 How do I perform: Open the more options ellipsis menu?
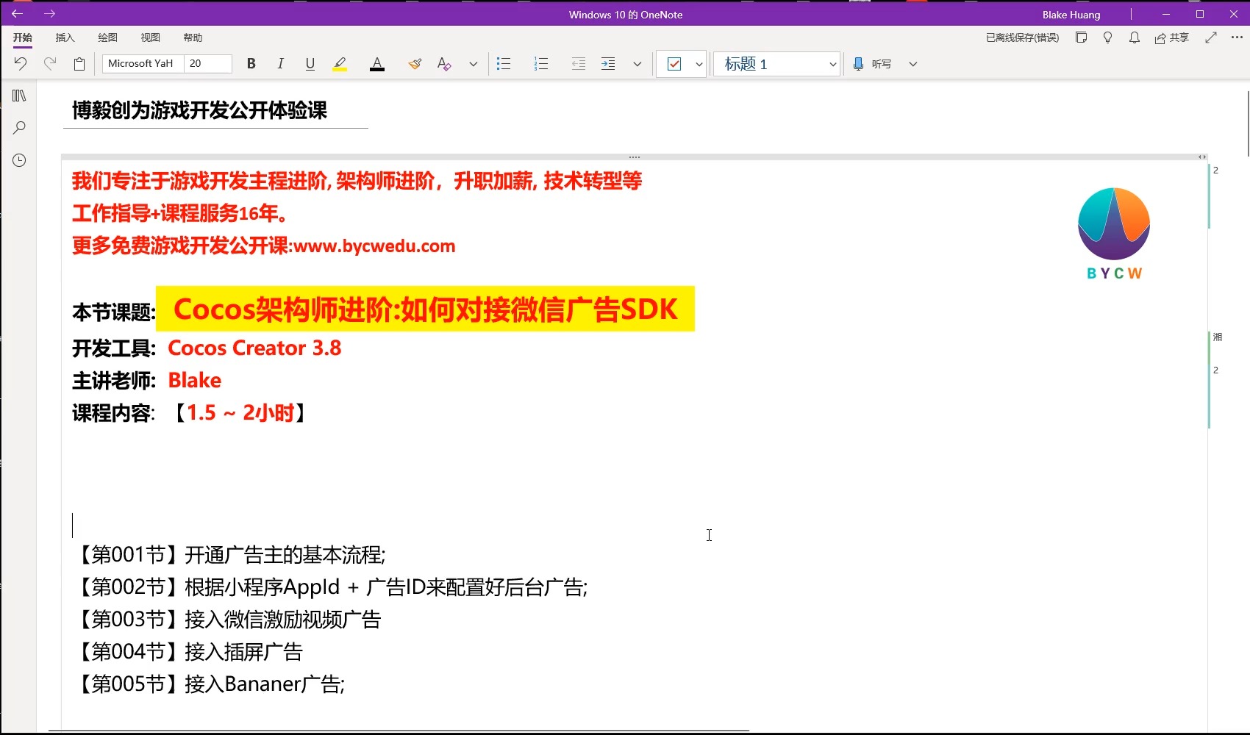point(1237,37)
